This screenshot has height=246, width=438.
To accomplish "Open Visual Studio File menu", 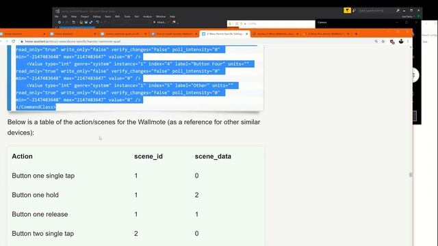I will pyautogui.click(x=56, y=16).
